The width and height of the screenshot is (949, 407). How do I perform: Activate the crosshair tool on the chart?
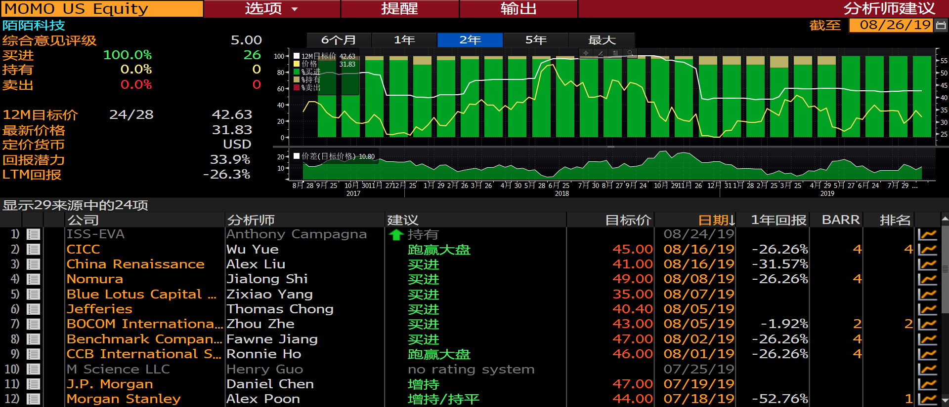(x=586, y=53)
